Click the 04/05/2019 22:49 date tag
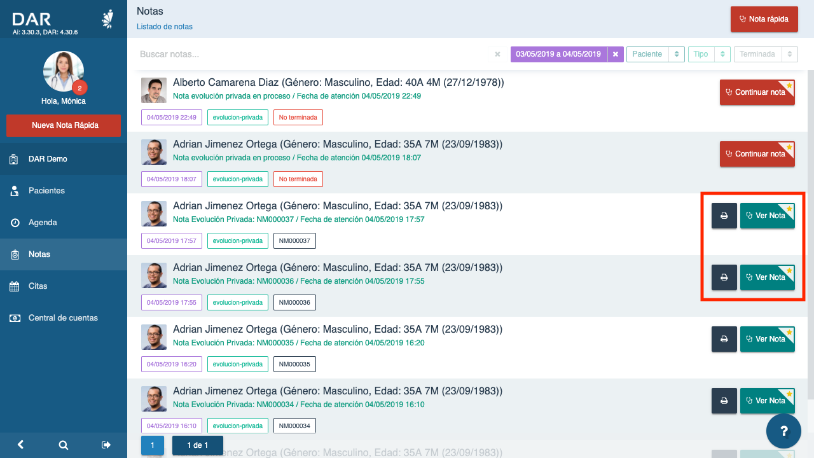 172,118
